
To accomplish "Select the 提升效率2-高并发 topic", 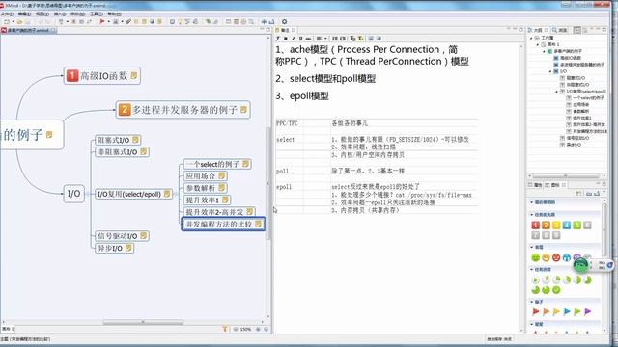I will (x=219, y=212).
